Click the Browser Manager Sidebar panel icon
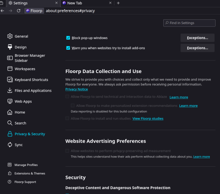 (10, 58)
